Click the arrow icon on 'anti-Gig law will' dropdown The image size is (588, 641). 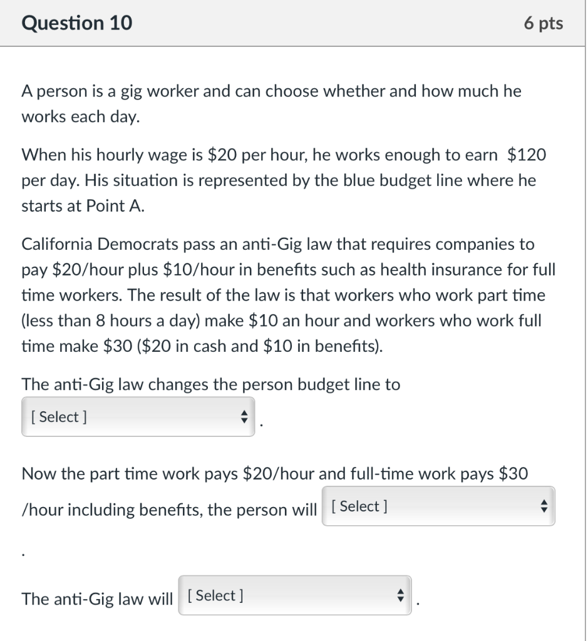(401, 595)
